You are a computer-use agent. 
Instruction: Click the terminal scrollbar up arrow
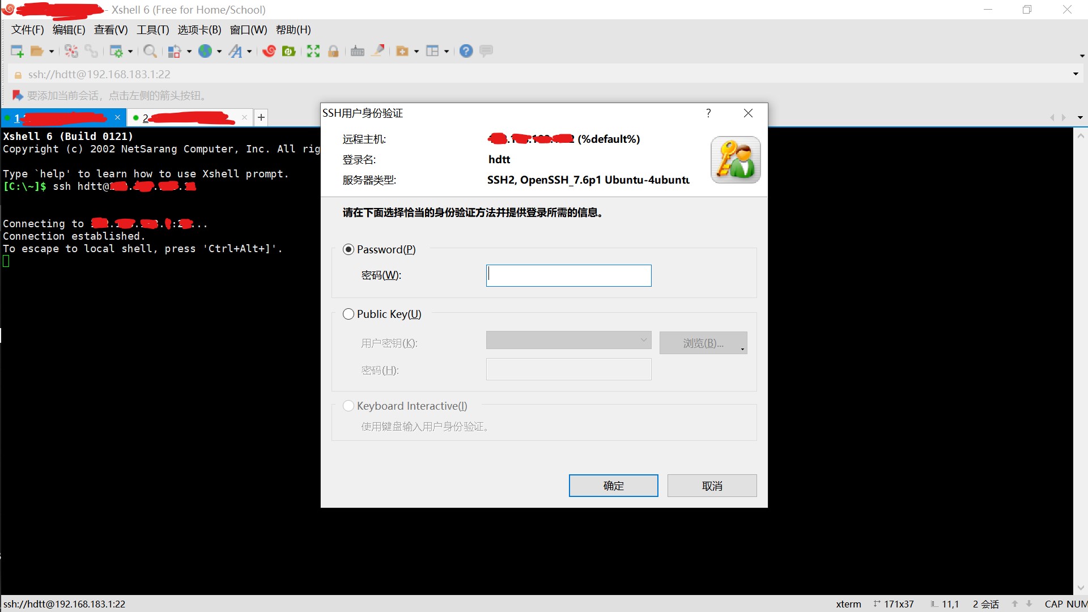[x=1081, y=136]
